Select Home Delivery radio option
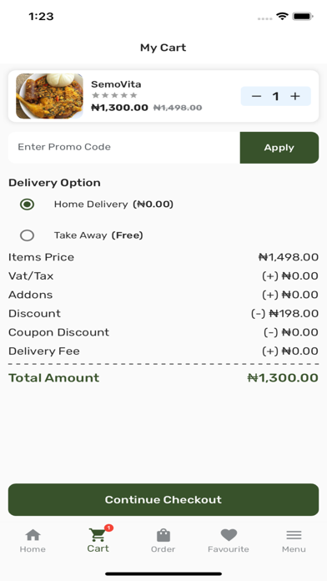This screenshot has height=581, width=327. (27, 205)
